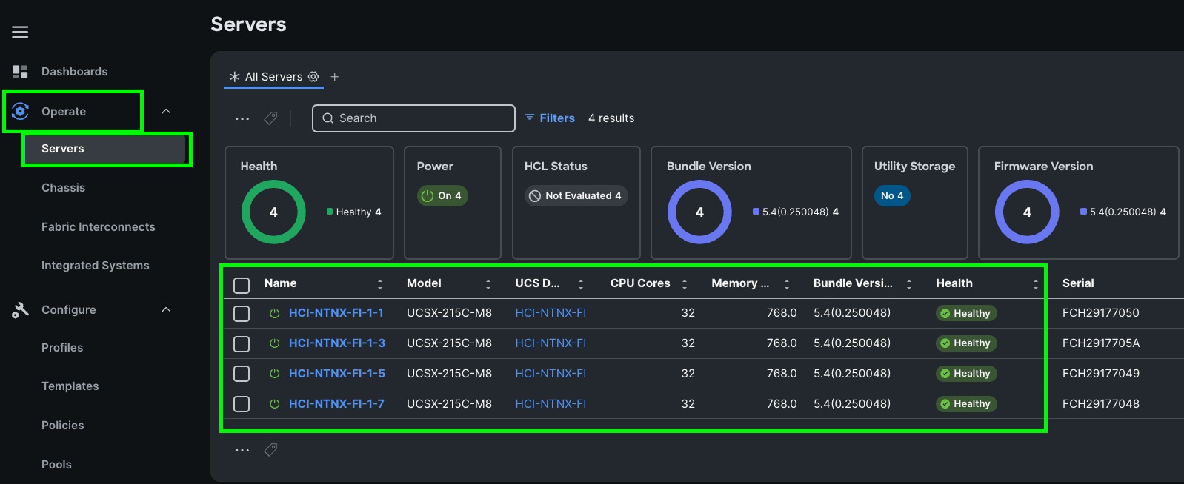Click the gear icon beside All Servers
The width and height of the screenshot is (1184, 484).
tap(313, 77)
